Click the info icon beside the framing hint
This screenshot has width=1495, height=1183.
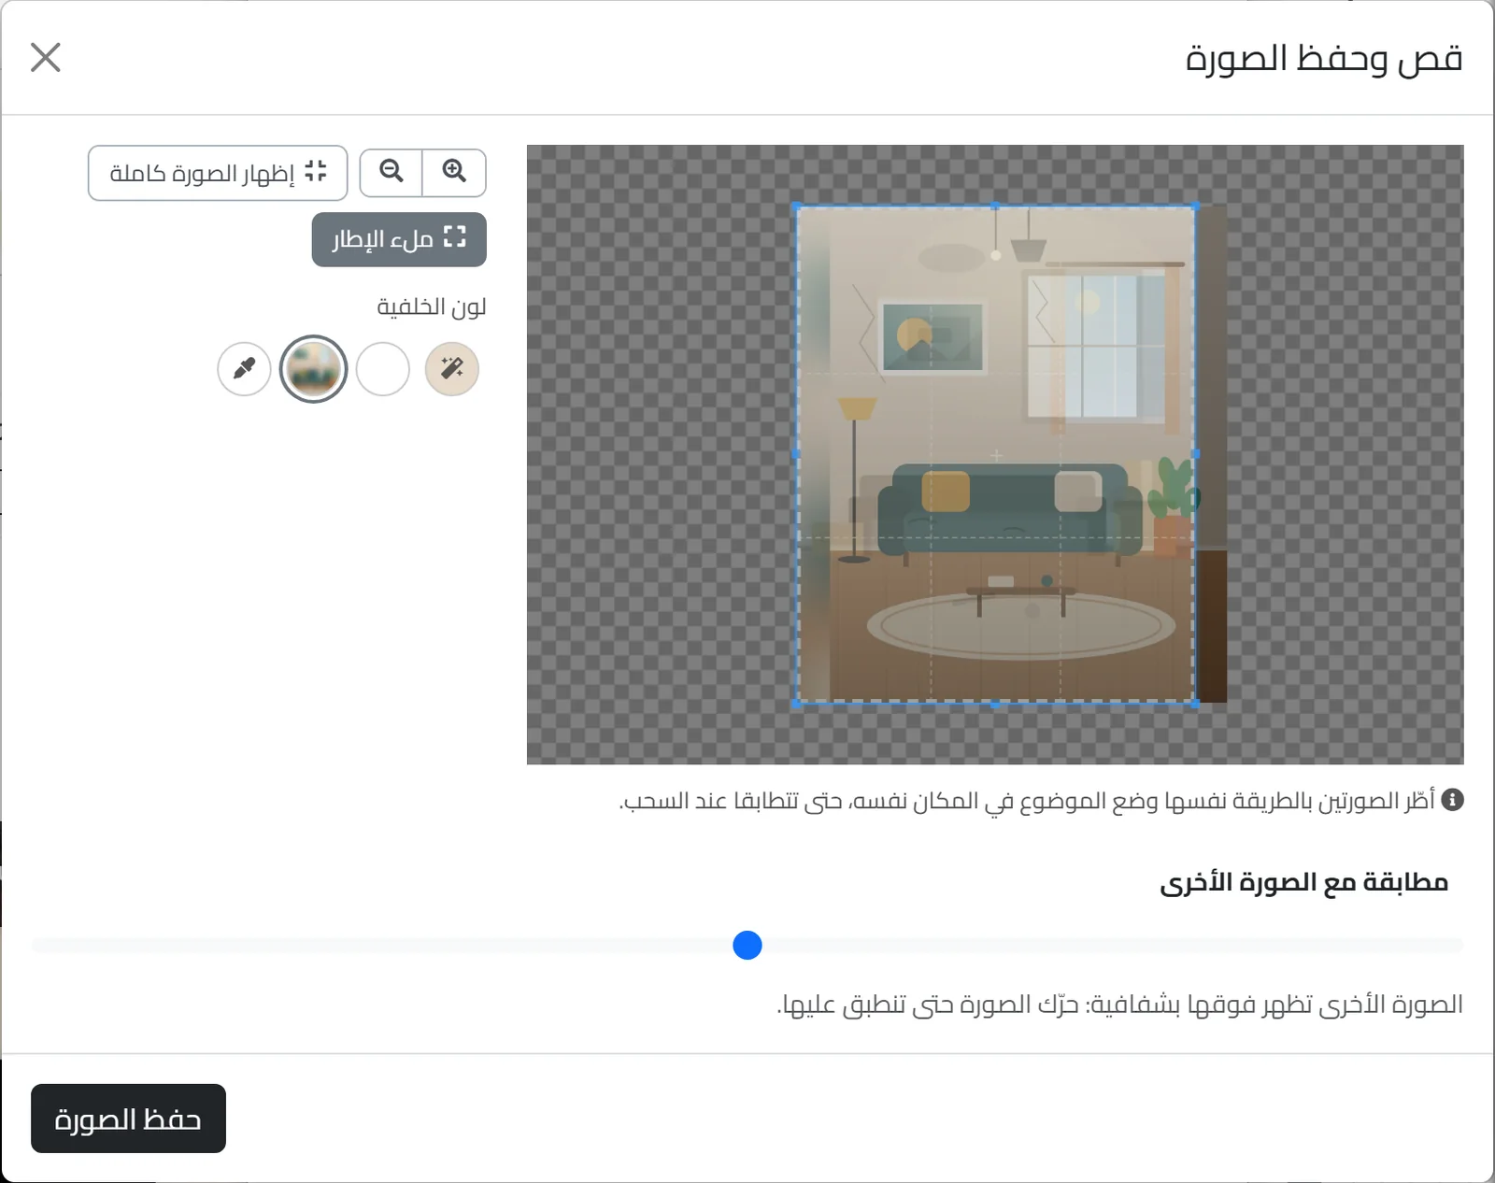[1452, 800]
